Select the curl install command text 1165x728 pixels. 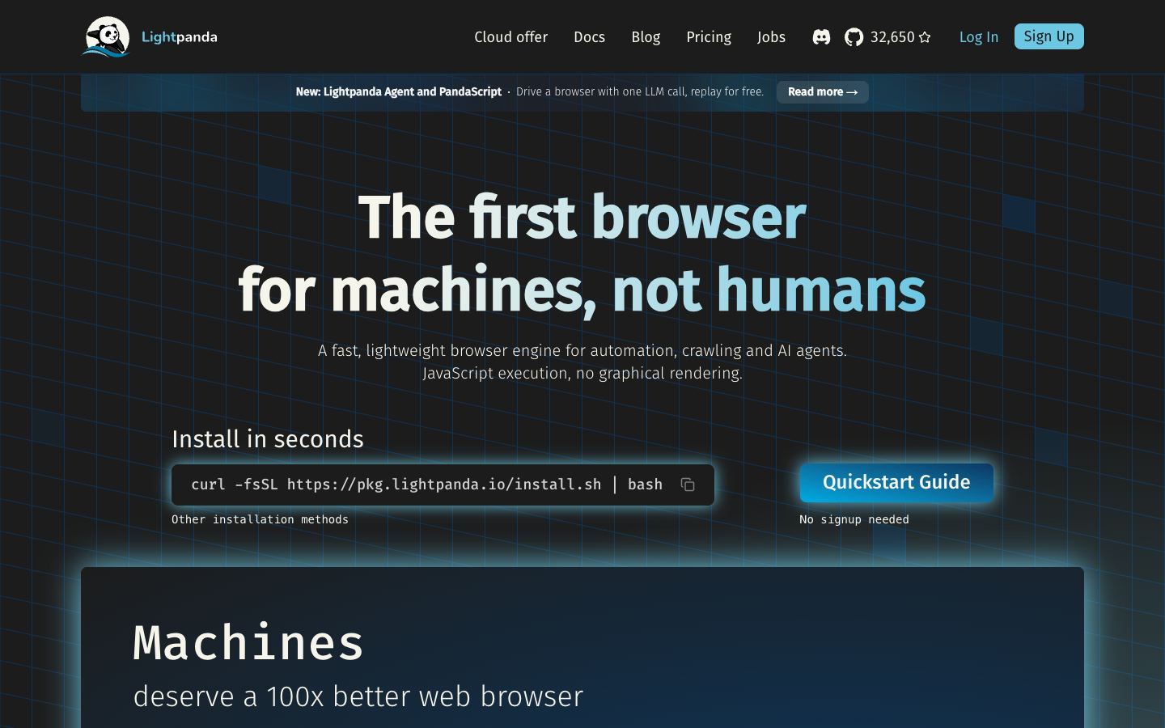pos(426,485)
